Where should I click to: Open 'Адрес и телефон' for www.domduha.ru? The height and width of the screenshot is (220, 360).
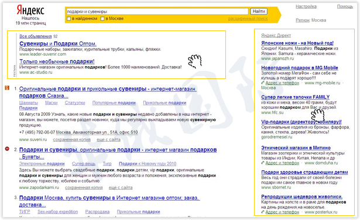[282, 163]
